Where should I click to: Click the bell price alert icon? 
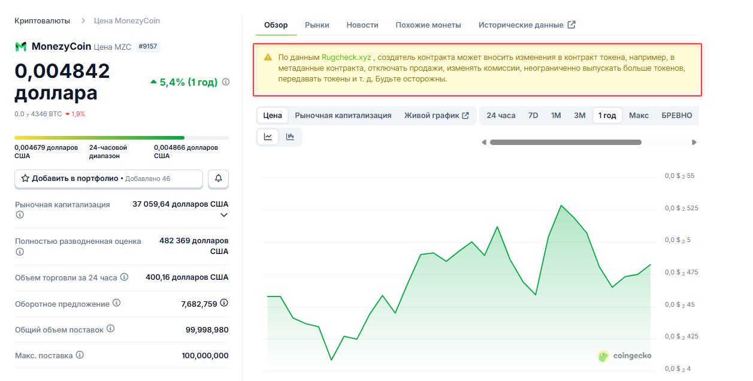218,179
